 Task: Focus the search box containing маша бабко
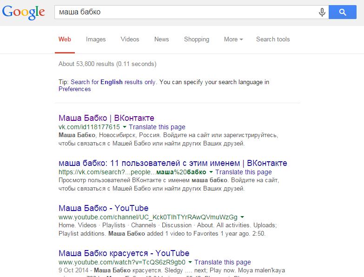tap(185, 12)
